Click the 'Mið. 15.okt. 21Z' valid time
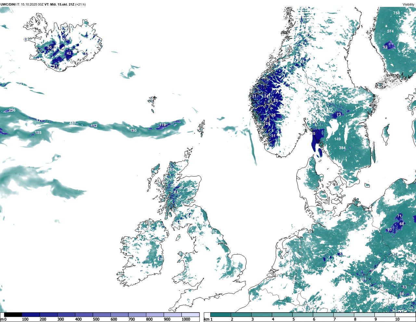Image resolution: width=416 pixels, height=322 pixels. coord(62,5)
